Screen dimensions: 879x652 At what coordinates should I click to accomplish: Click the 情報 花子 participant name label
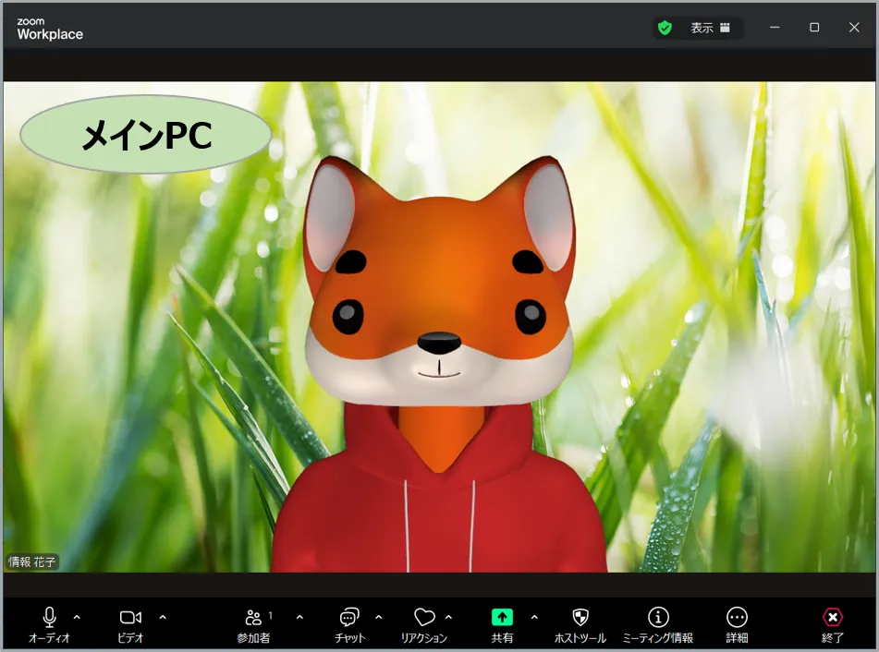coord(32,561)
